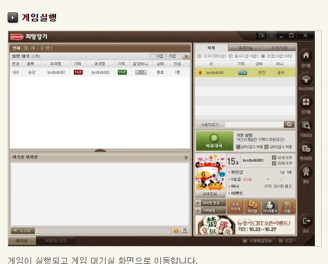Click the 종료 exit icon in sidebar
The image size is (328, 264).
(x=306, y=221)
